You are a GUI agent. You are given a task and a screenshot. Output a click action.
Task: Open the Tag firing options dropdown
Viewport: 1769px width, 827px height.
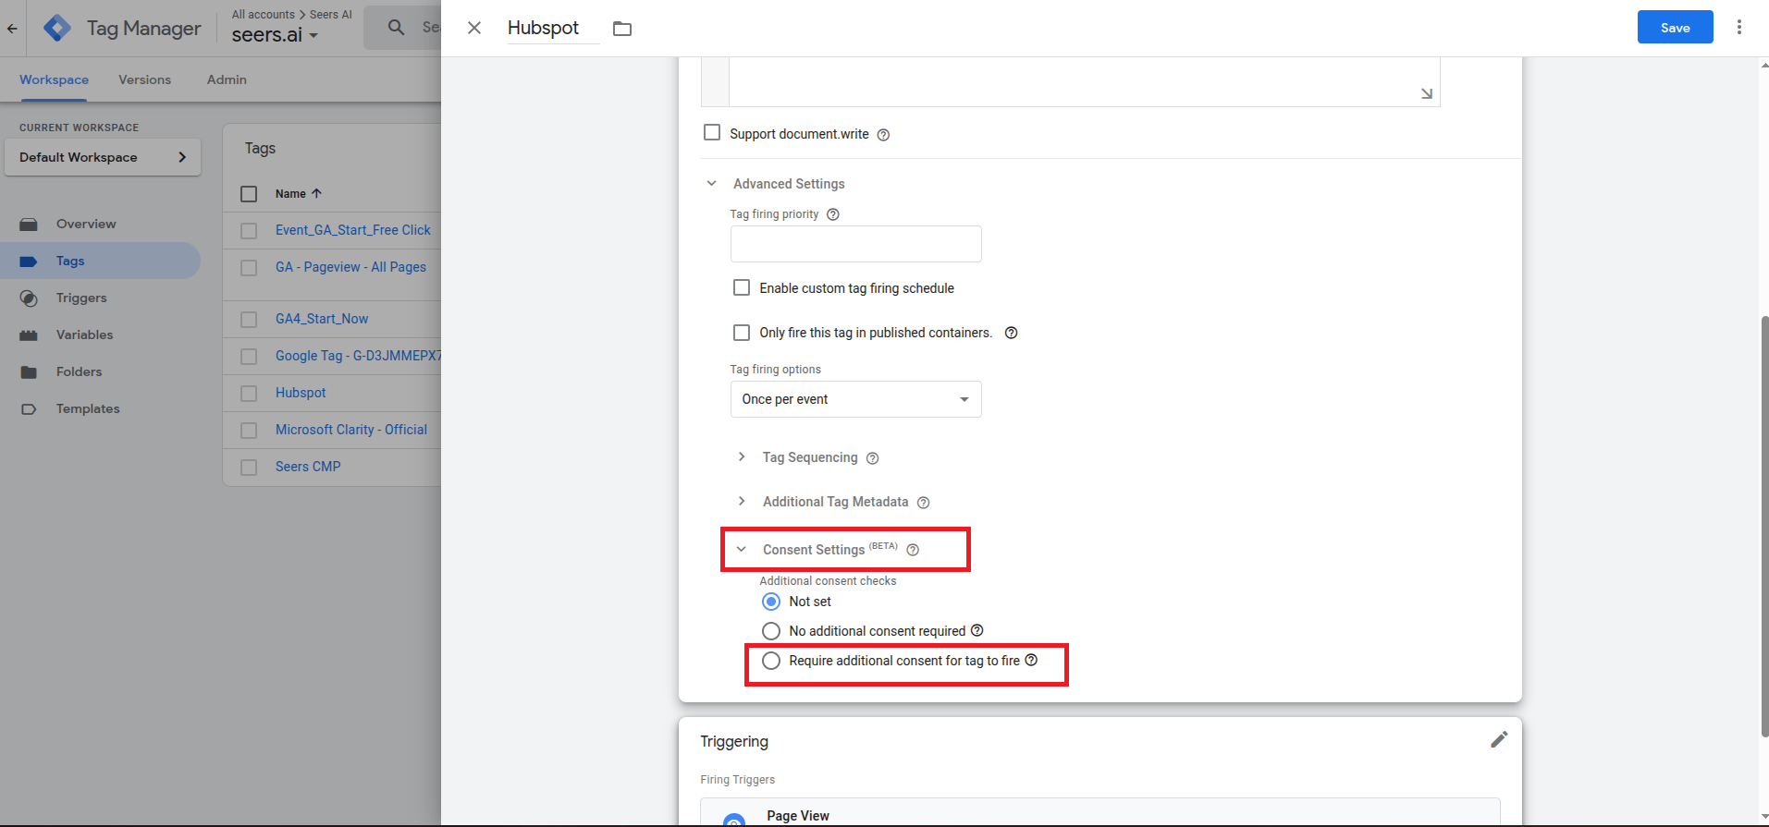855,399
